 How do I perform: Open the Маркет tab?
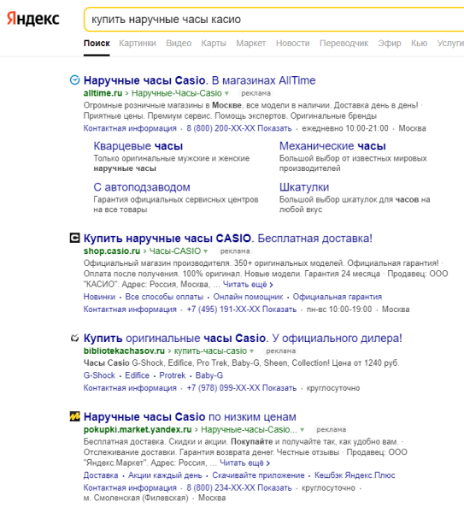tap(251, 44)
